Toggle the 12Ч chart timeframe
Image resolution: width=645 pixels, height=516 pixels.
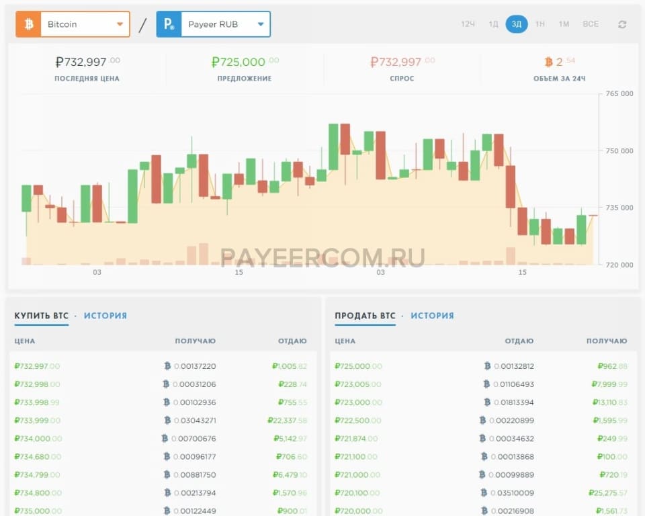pyautogui.click(x=467, y=24)
